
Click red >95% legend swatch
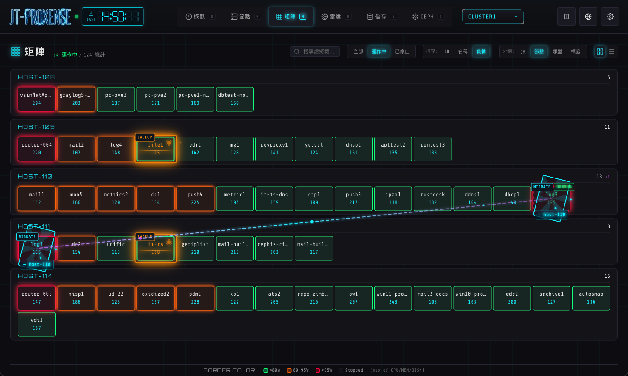[318, 370]
